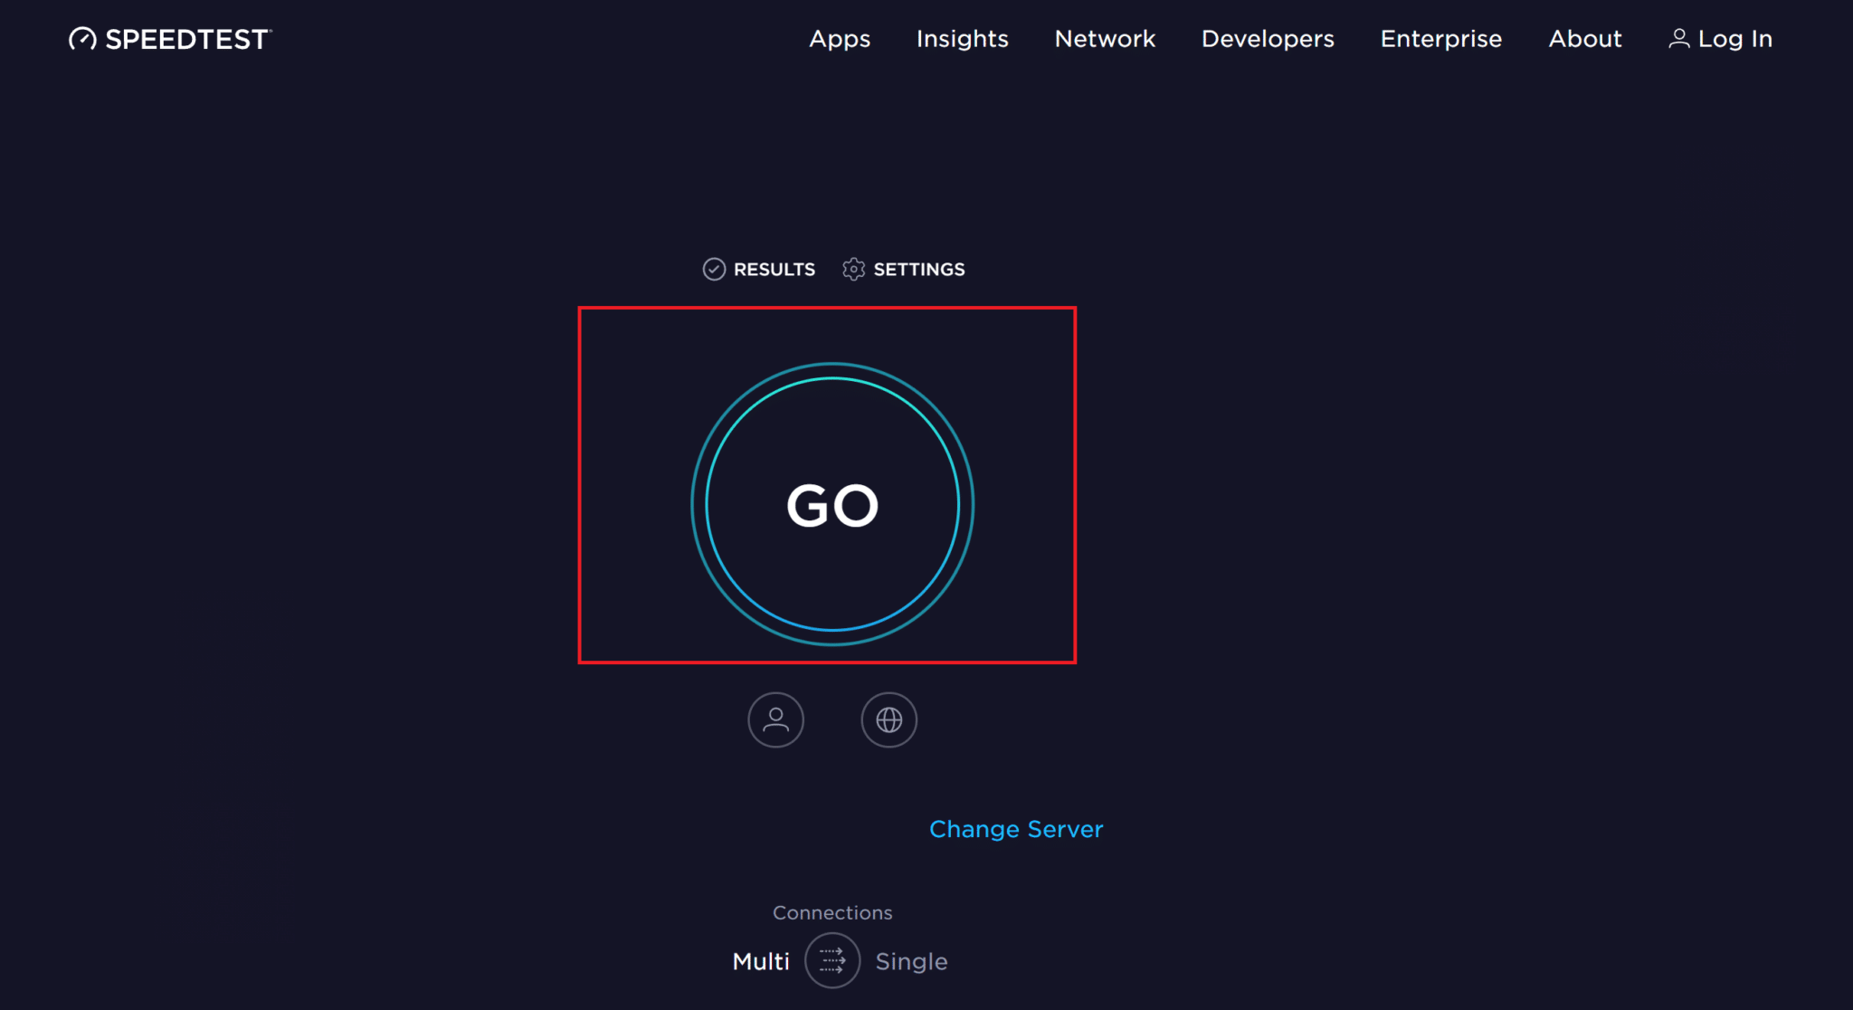Click the user profile icon
Image resolution: width=1853 pixels, height=1010 pixels.
pyautogui.click(x=775, y=719)
